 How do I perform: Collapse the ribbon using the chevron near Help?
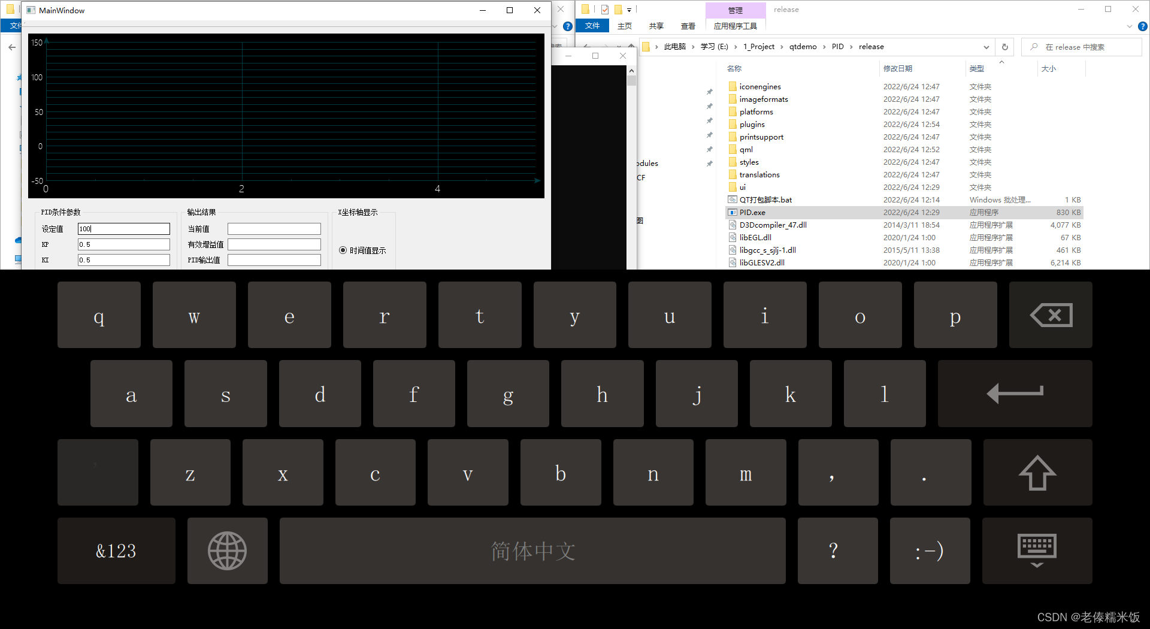[x=1129, y=26]
